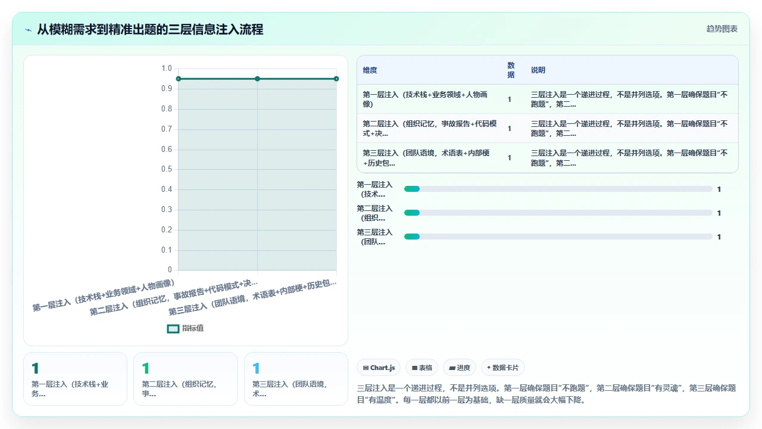Select table row 第二层注入（组织记忆，事故报告+代码模式
This screenshot has width=762, height=429.
(x=548, y=129)
